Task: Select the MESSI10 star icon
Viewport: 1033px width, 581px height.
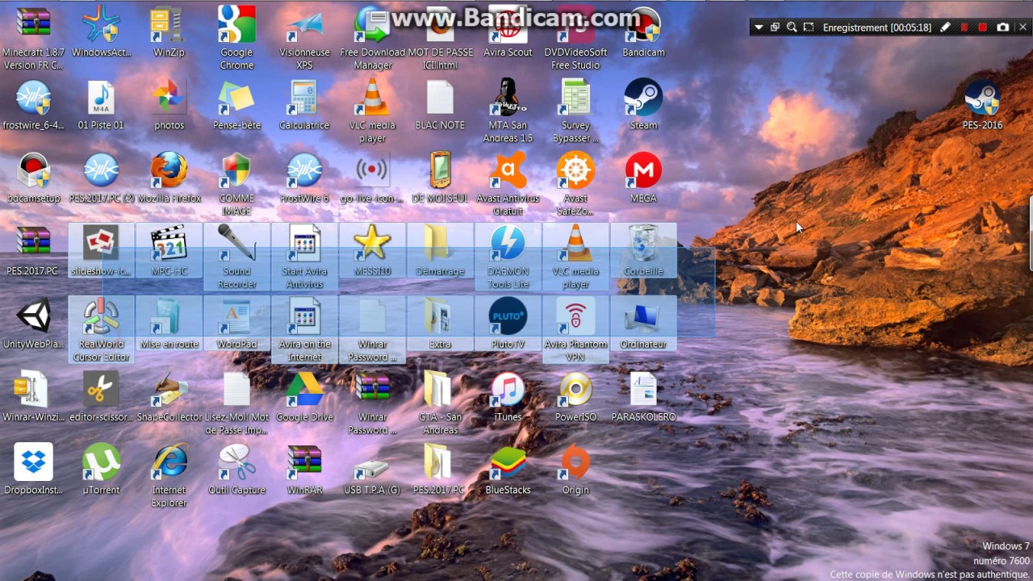Action: (x=372, y=243)
